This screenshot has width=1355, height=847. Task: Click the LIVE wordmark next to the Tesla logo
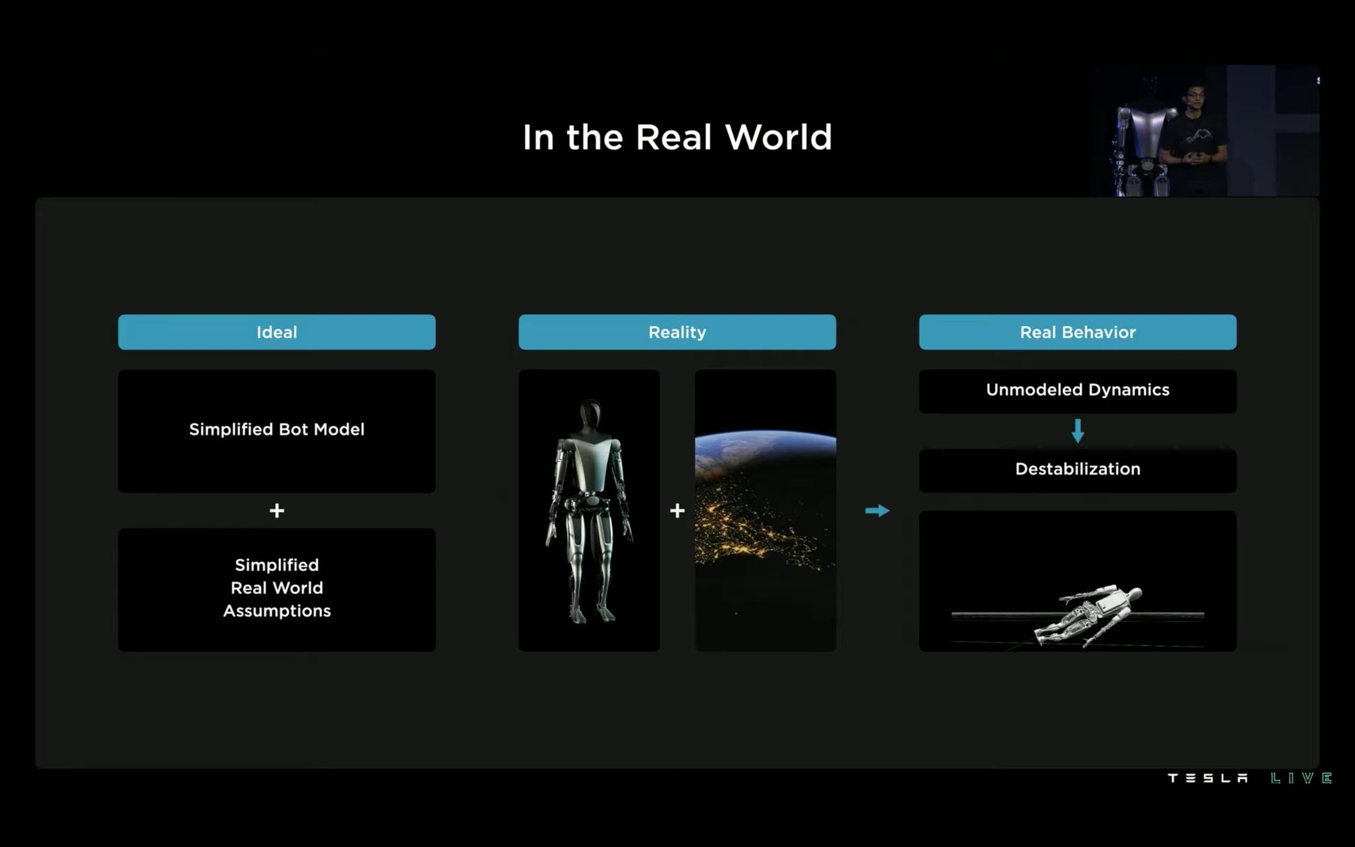pos(1300,778)
